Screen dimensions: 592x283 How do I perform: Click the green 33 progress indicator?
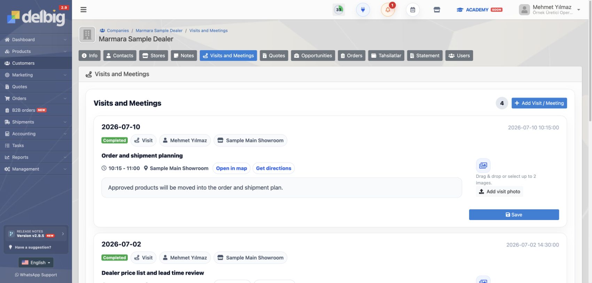pos(339,10)
